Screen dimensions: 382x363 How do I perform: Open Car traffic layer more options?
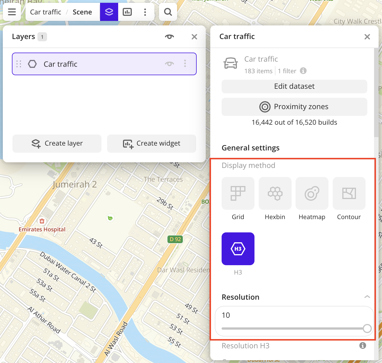click(x=185, y=64)
